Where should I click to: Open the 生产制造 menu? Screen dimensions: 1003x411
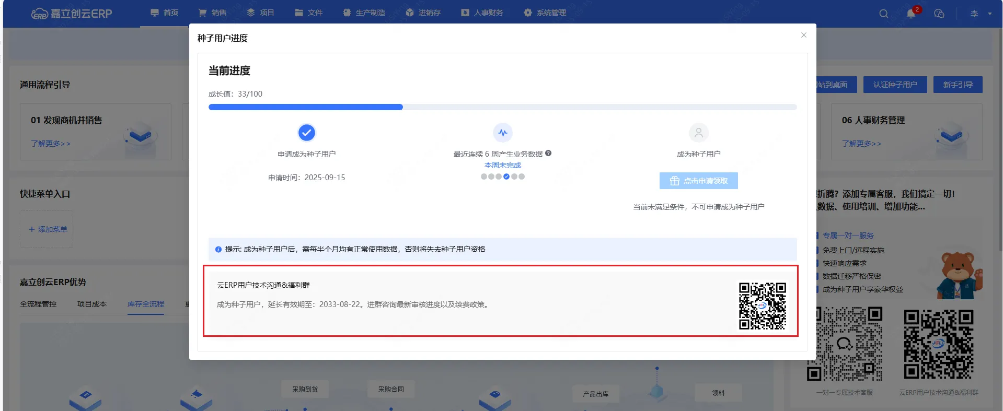(x=364, y=13)
